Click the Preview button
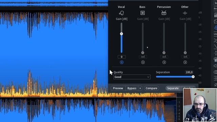 click(x=118, y=88)
